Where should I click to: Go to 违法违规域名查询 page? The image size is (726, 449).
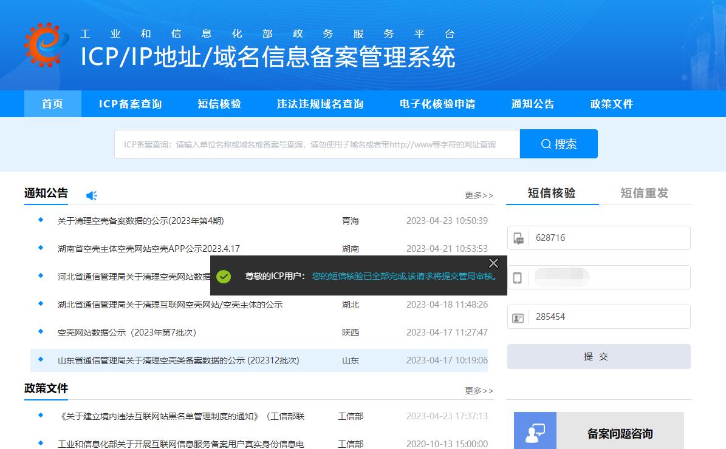pos(320,104)
